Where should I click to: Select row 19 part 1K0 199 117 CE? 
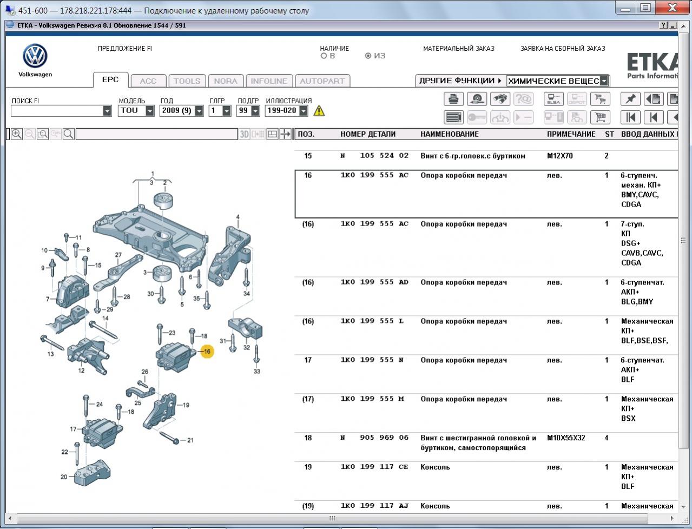(374, 467)
